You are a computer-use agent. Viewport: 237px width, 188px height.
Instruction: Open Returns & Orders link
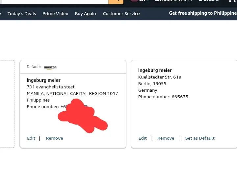tap(209, 1)
